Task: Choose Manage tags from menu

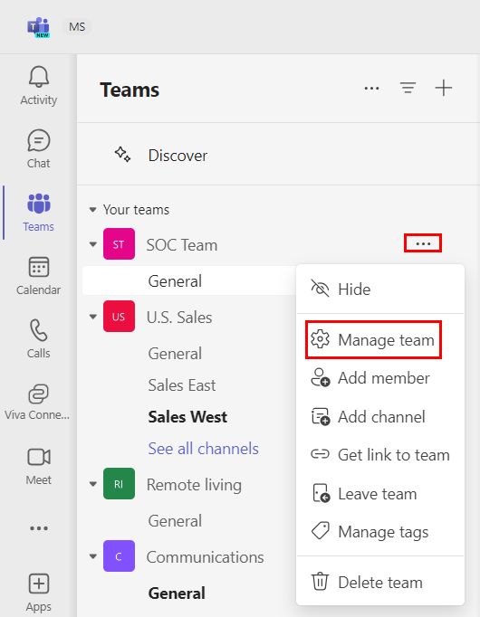Action: click(380, 532)
